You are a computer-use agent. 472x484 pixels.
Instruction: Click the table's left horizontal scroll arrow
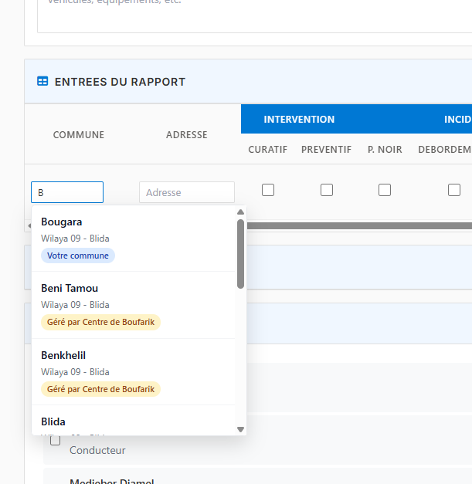pos(28,225)
